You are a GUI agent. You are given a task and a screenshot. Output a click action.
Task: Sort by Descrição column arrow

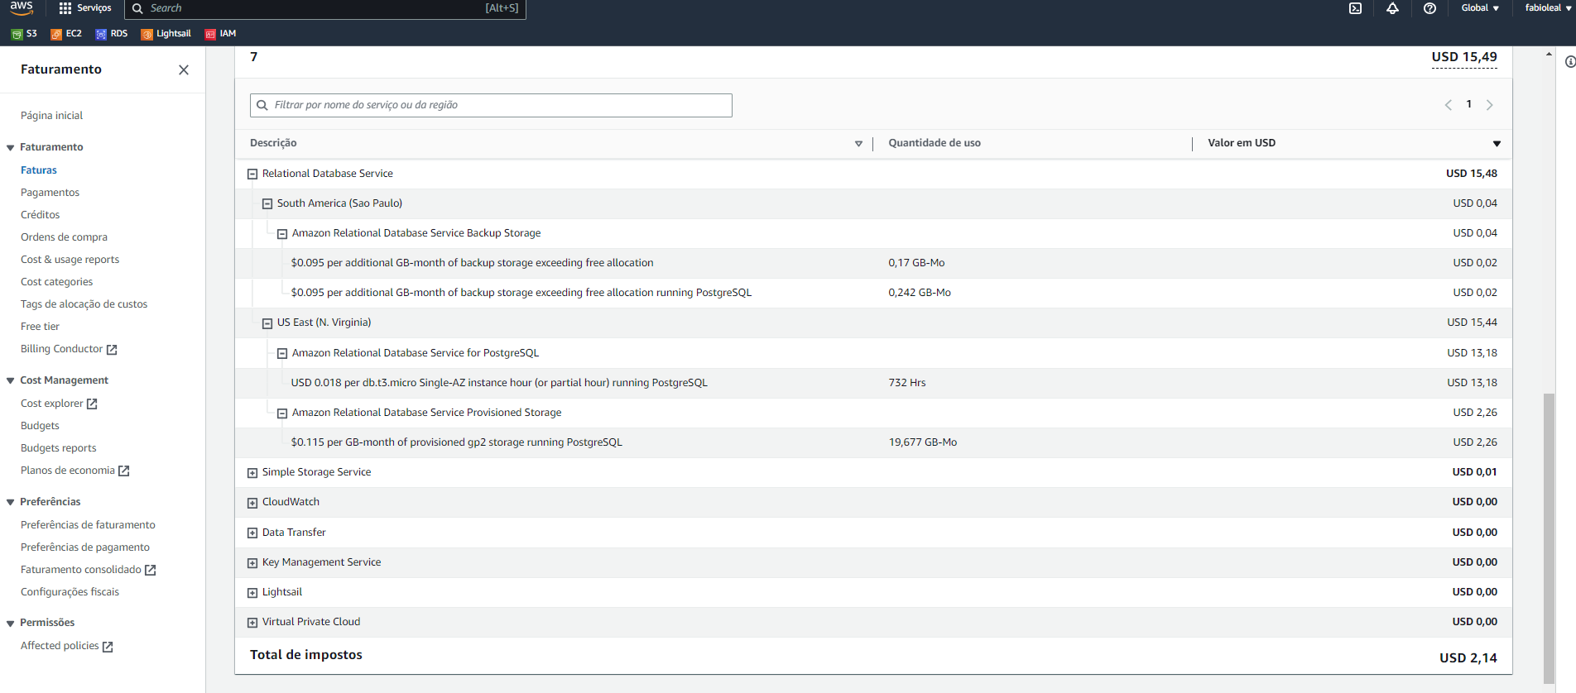point(858,144)
